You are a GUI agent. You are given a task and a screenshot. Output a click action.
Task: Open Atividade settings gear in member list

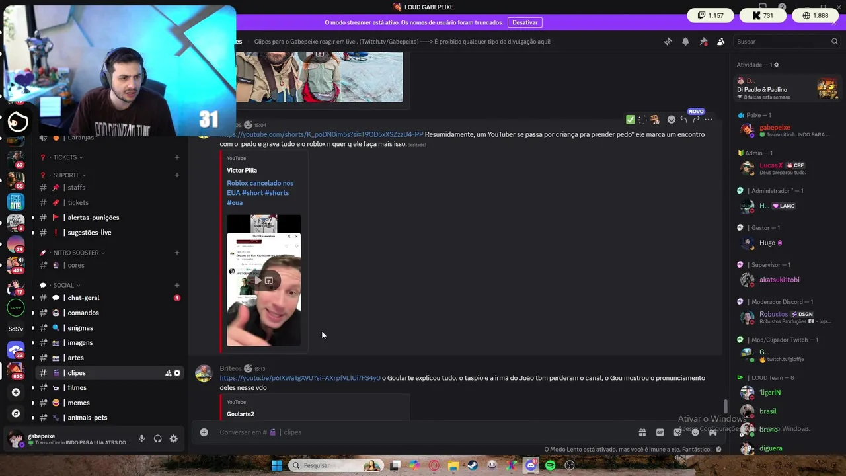click(x=777, y=65)
